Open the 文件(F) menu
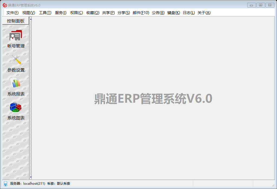The image size is (277, 189). click(x=12, y=13)
